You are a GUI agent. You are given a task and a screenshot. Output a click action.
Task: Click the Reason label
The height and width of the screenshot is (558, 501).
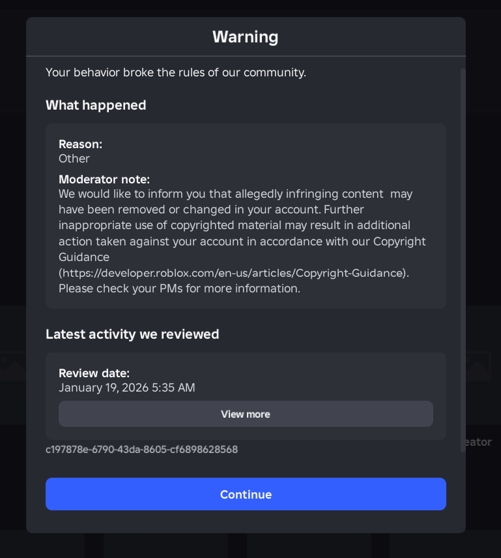pyautogui.click(x=80, y=144)
